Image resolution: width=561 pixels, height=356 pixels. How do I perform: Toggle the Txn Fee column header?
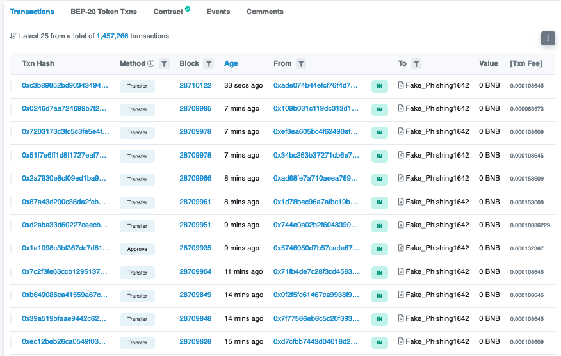click(x=525, y=64)
